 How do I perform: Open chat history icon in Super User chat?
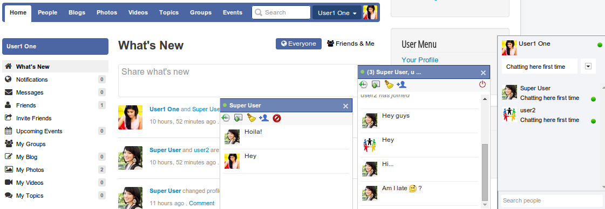pyautogui.click(x=226, y=118)
